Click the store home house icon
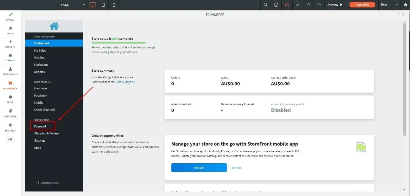 coord(54,26)
